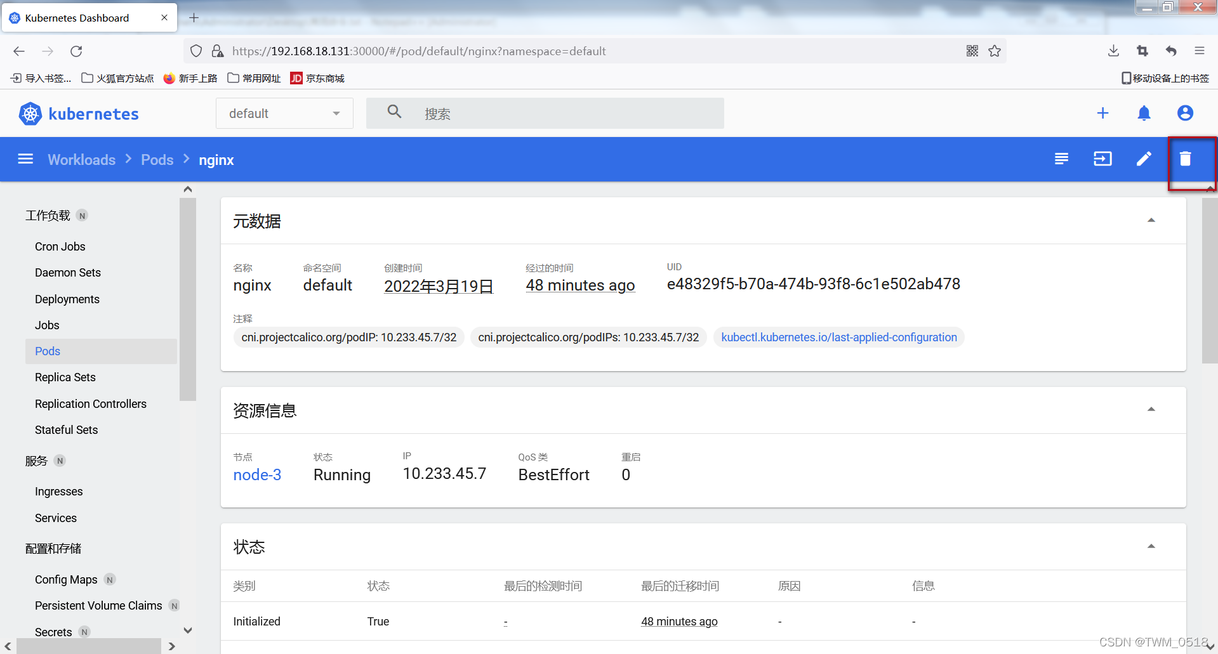Open the node-3 link
The image size is (1218, 654).
click(x=257, y=475)
